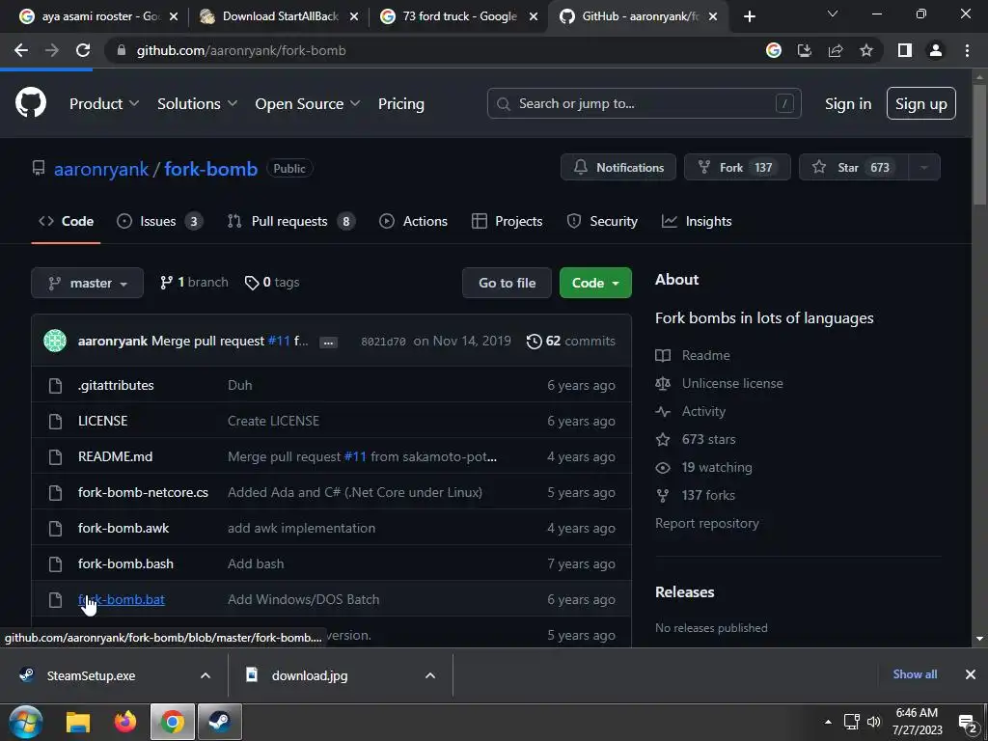Expand the Open Source menu
The height and width of the screenshot is (741, 988).
pyautogui.click(x=308, y=103)
